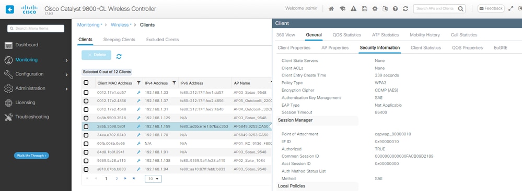Check the box for client 0012.17e2.4b40

pyautogui.click(x=86, y=109)
